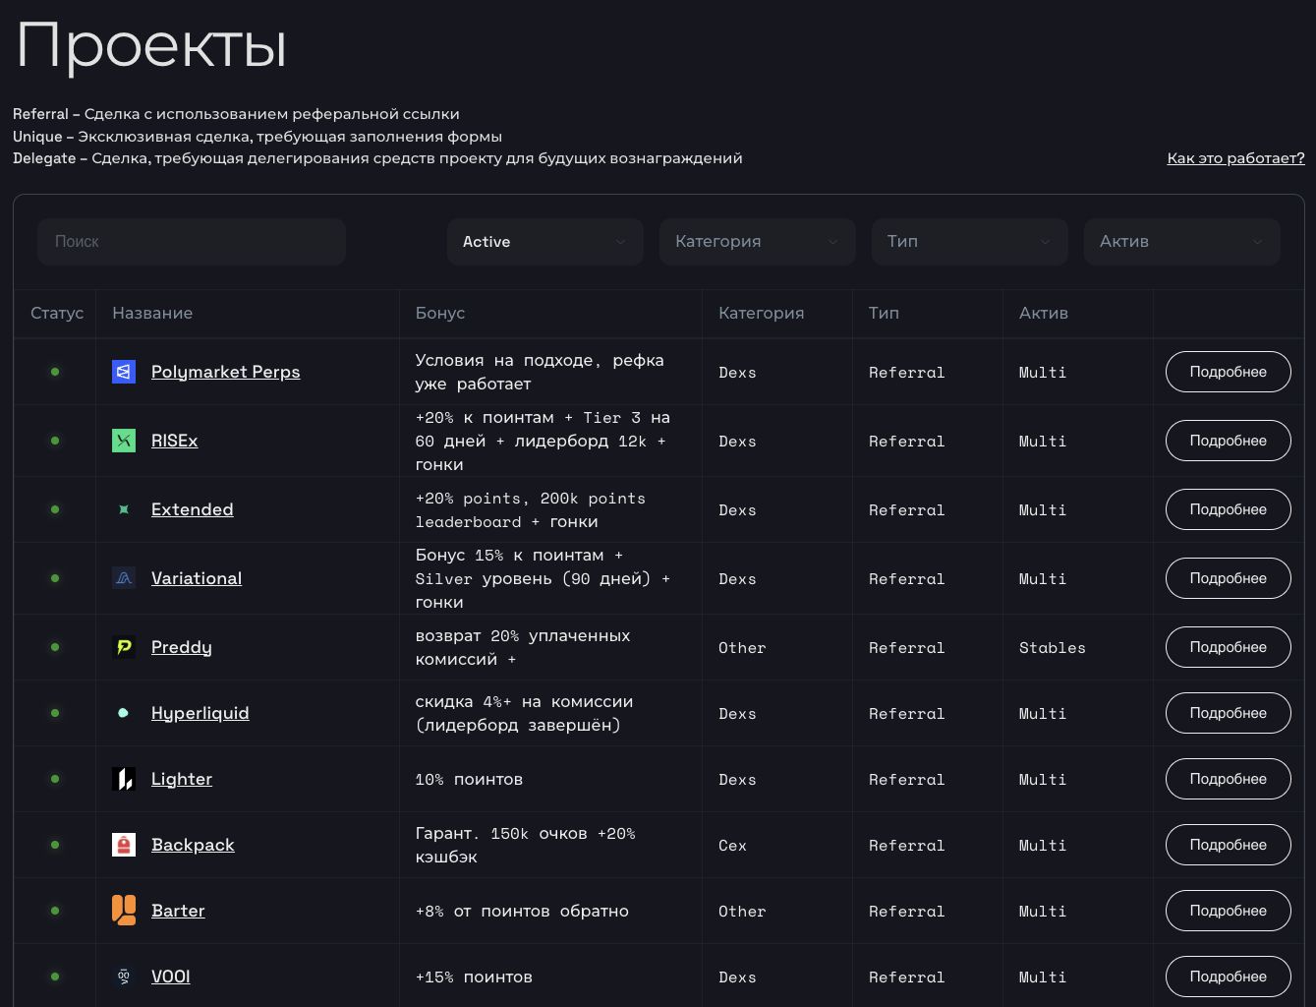The image size is (1316, 1007).
Task: Open the RISEx project link
Action: [x=175, y=441]
